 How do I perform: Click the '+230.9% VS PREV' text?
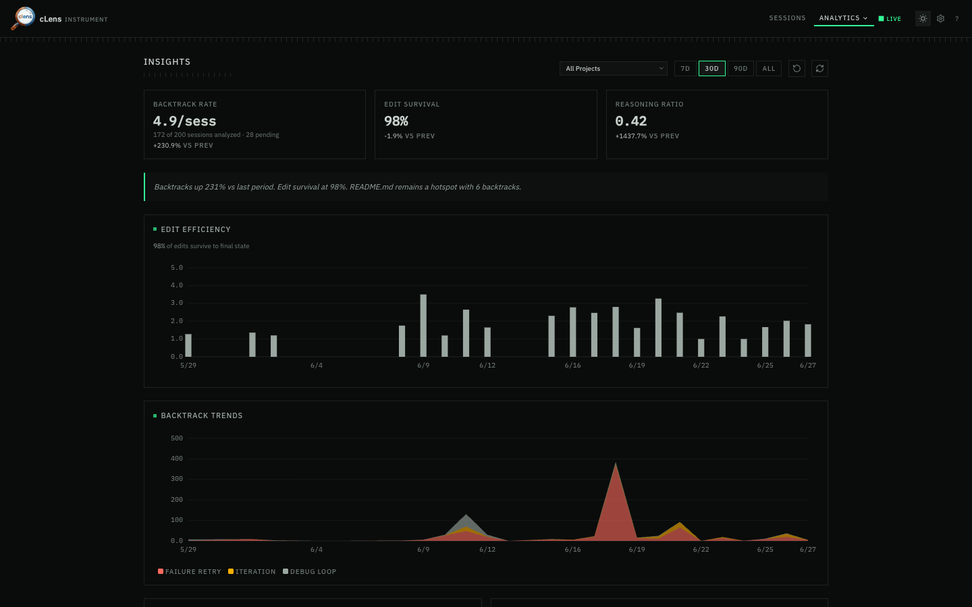(x=183, y=146)
